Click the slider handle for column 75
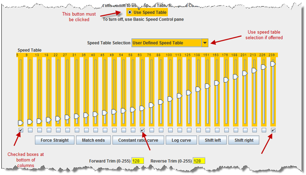 [152, 105]
